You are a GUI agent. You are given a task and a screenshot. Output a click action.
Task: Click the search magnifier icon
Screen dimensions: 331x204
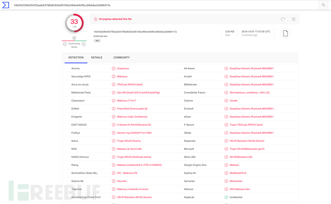(x=323, y=5)
